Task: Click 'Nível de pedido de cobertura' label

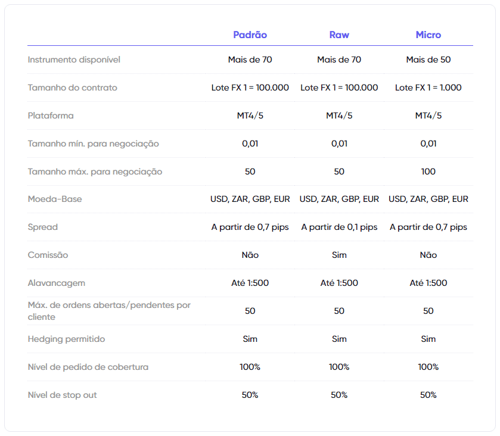Action: 88,367
